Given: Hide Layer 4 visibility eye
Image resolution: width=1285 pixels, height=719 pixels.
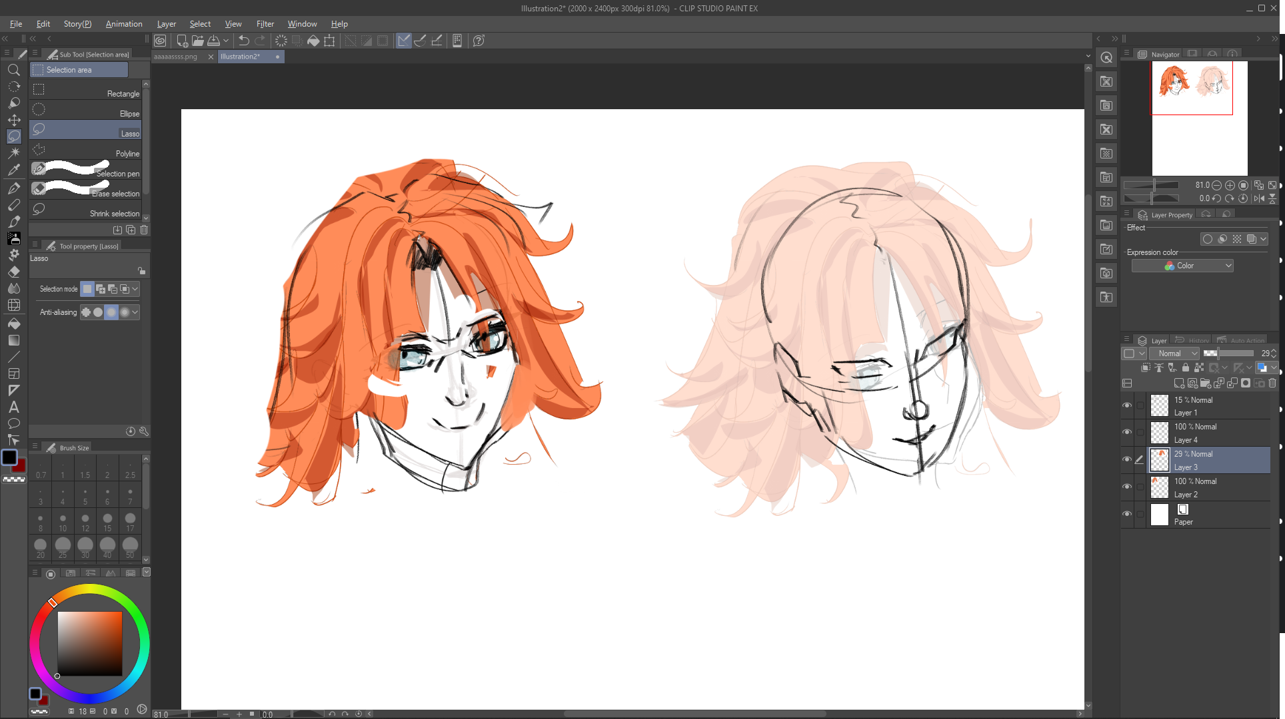Looking at the screenshot, I should coord(1127,433).
